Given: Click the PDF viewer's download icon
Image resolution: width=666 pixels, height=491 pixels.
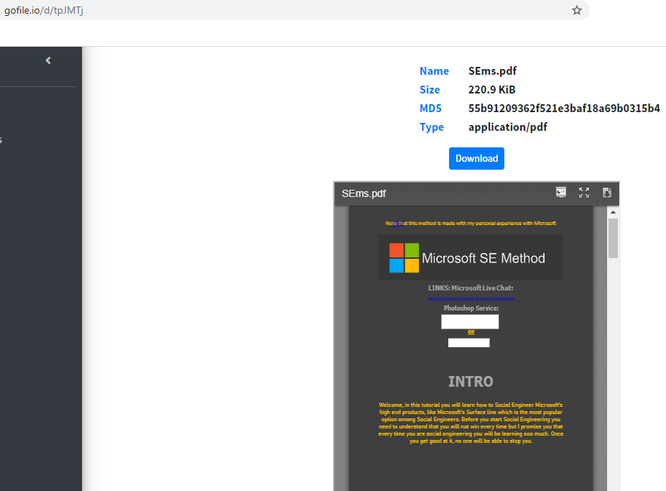Looking at the screenshot, I should [x=606, y=193].
